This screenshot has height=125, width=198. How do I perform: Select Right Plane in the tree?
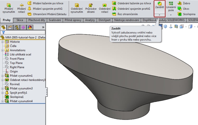tap(15, 67)
